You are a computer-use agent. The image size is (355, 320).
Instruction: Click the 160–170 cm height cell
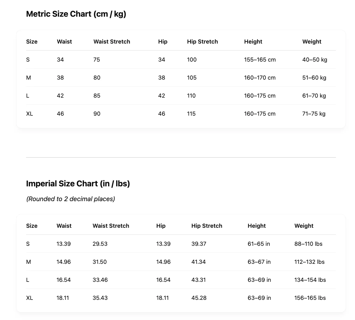pos(260,78)
